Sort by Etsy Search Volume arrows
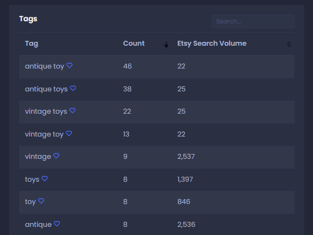The height and width of the screenshot is (235, 313). [x=289, y=45]
